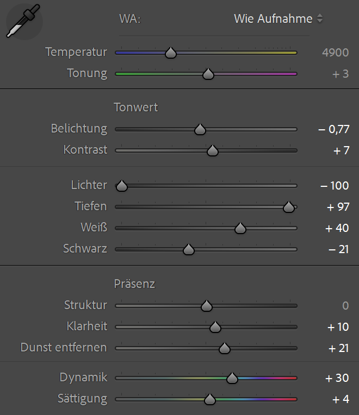The height and width of the screenshot is (415, 359).
Task: Click the Sättigung slider handle
Action: coord(210,399)
